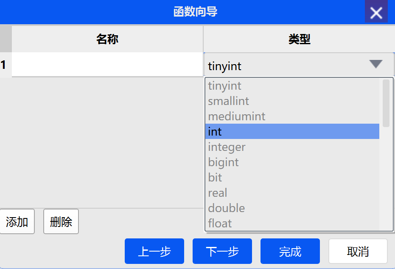The height and width of the screenshot is (269, 395).
Task: Select double in the type list
Action: (292, 208)
